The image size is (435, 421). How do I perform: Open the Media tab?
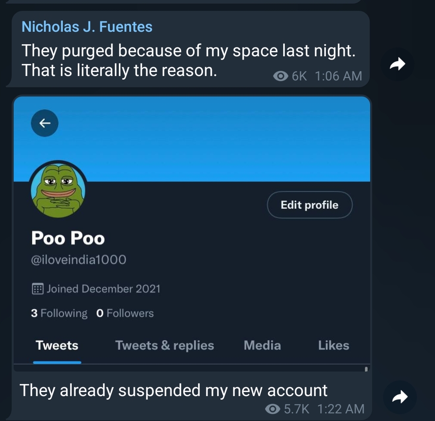click(262, 345)
